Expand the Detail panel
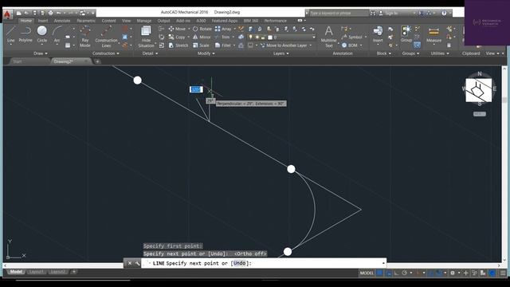This screenshot has height=287, width=510. (150, 53)
